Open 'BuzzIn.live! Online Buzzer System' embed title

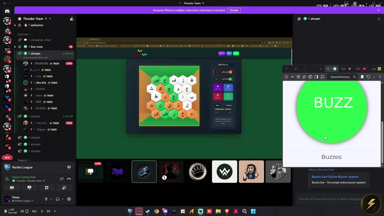point(335,177)
